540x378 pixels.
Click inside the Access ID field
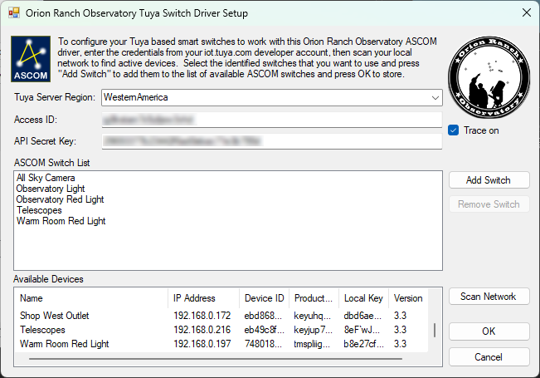pos(271,120)
